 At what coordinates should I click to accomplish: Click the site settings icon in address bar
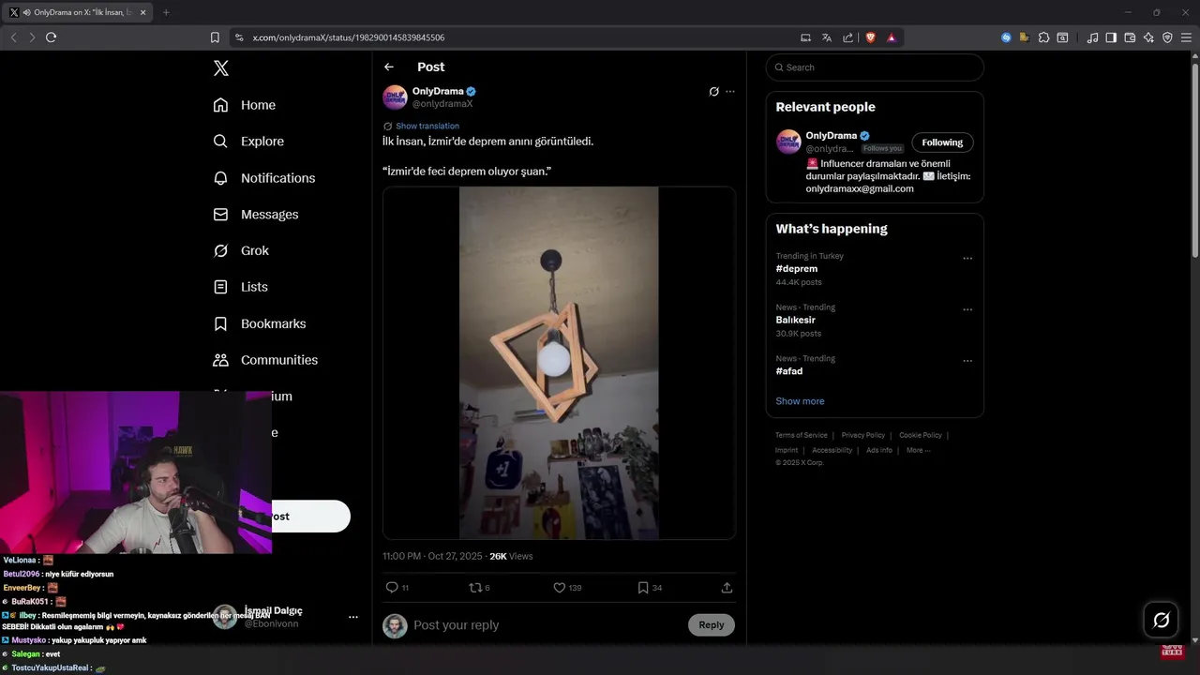pyautogui.click(x=239, y=37)
